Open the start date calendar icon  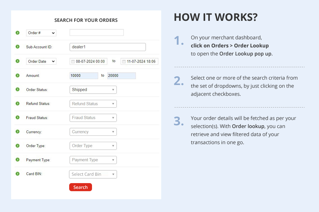pyautogui.click(x=73, y=61)
